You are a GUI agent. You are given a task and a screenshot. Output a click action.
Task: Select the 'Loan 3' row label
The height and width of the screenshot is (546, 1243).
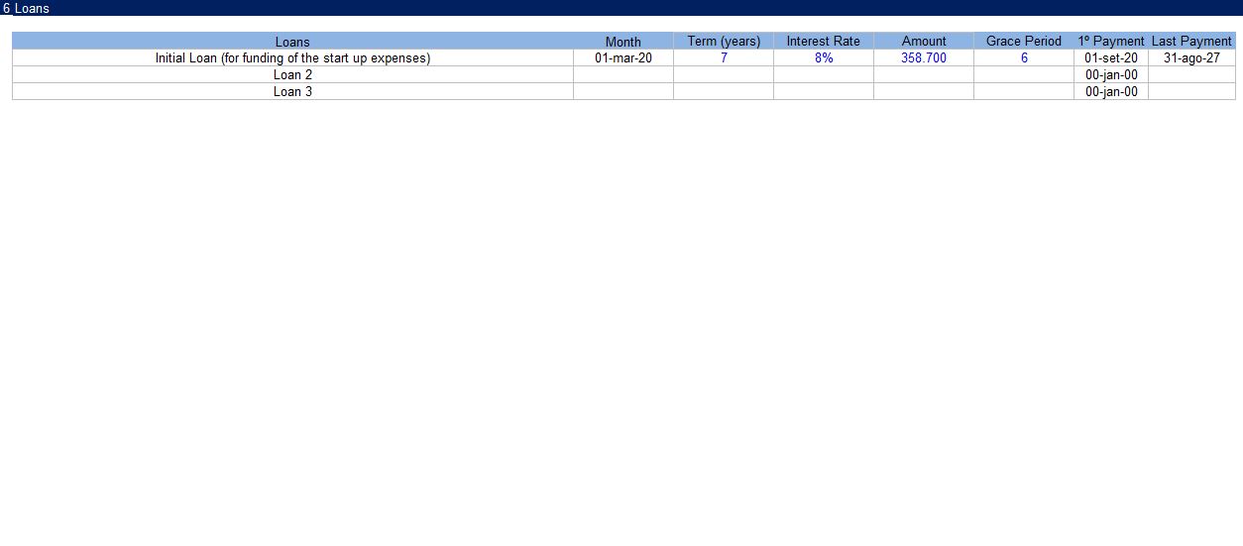click(292, 92)
